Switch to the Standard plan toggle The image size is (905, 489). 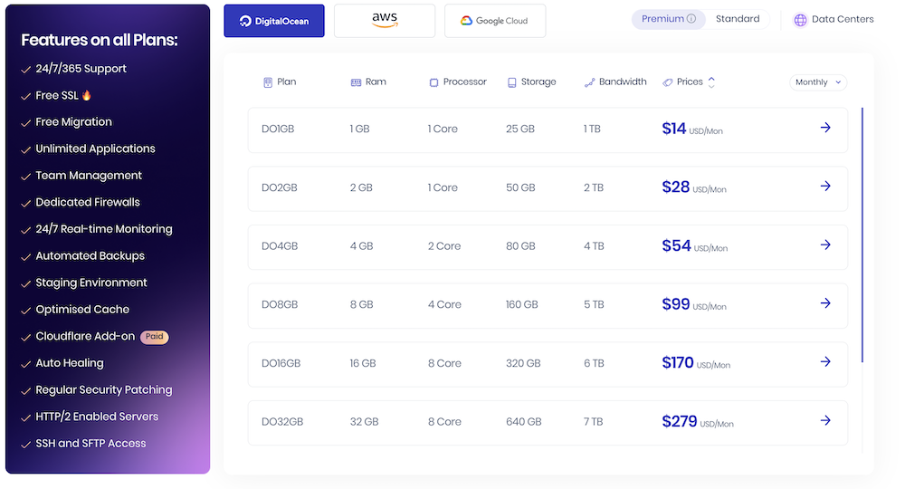(738, 19)
